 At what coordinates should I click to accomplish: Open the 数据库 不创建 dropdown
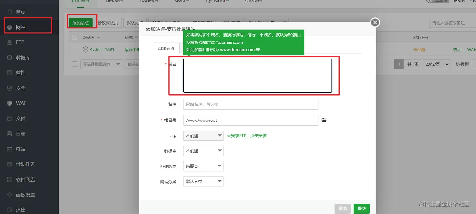tap(203, 151)
